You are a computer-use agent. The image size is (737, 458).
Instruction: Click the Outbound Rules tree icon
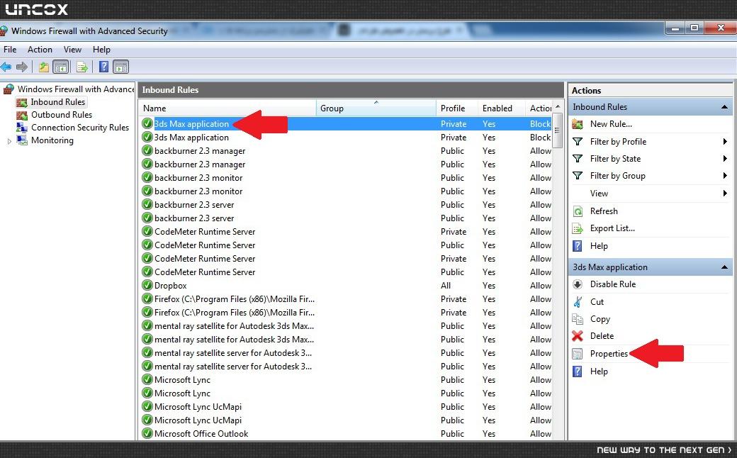(x=22, y=115)
